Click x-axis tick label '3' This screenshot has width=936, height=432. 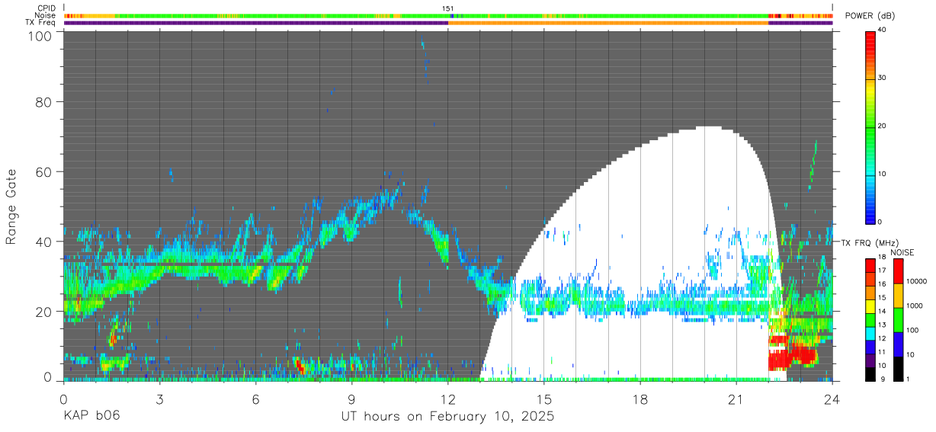tap(159, 399)
